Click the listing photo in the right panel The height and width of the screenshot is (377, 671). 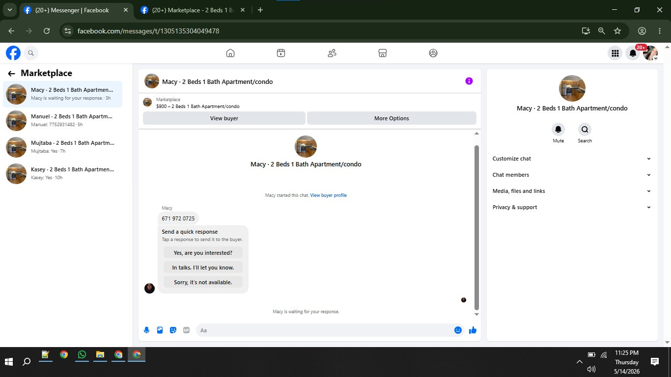click(572, 88)
